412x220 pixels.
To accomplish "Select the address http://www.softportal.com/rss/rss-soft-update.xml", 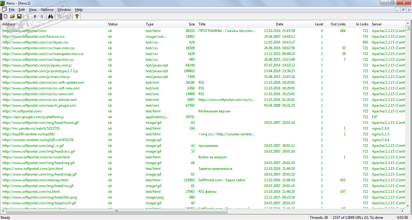I will pyautogui.click(x=43, y=82).
